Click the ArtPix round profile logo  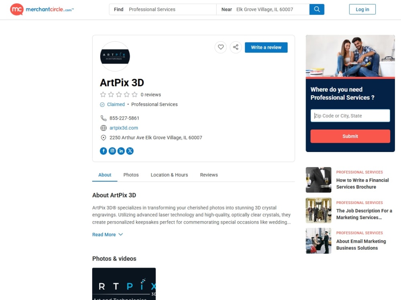point(115,56)
